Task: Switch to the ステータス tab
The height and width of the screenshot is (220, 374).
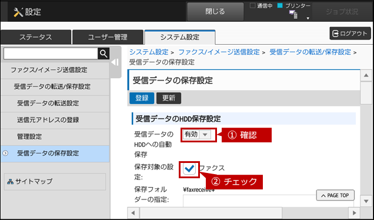Action: [36, 37]
